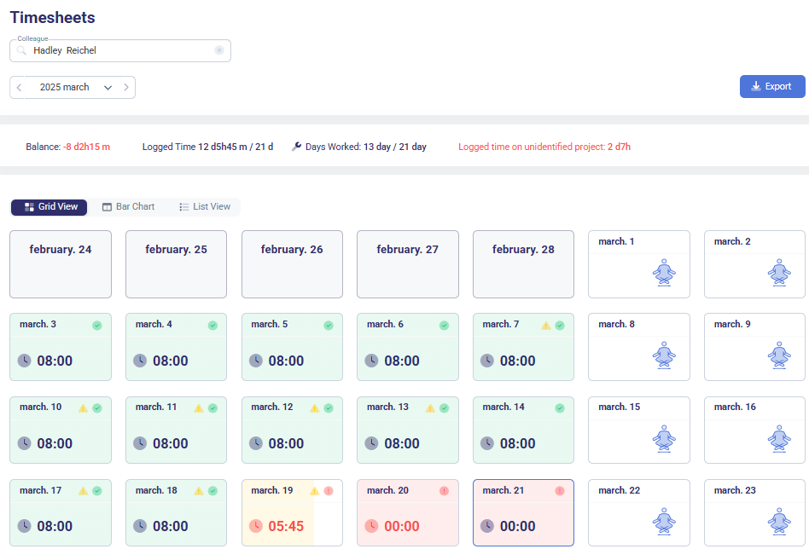This screenshot has width=809, height=549.
Task: Click the green checkmark on march 14
Action: pyautogui.click(x=560, y=408)
